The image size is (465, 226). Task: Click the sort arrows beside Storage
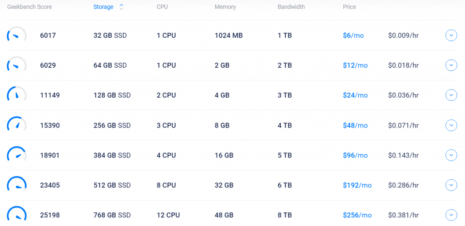pyautogui.click(x=121, y=7)
